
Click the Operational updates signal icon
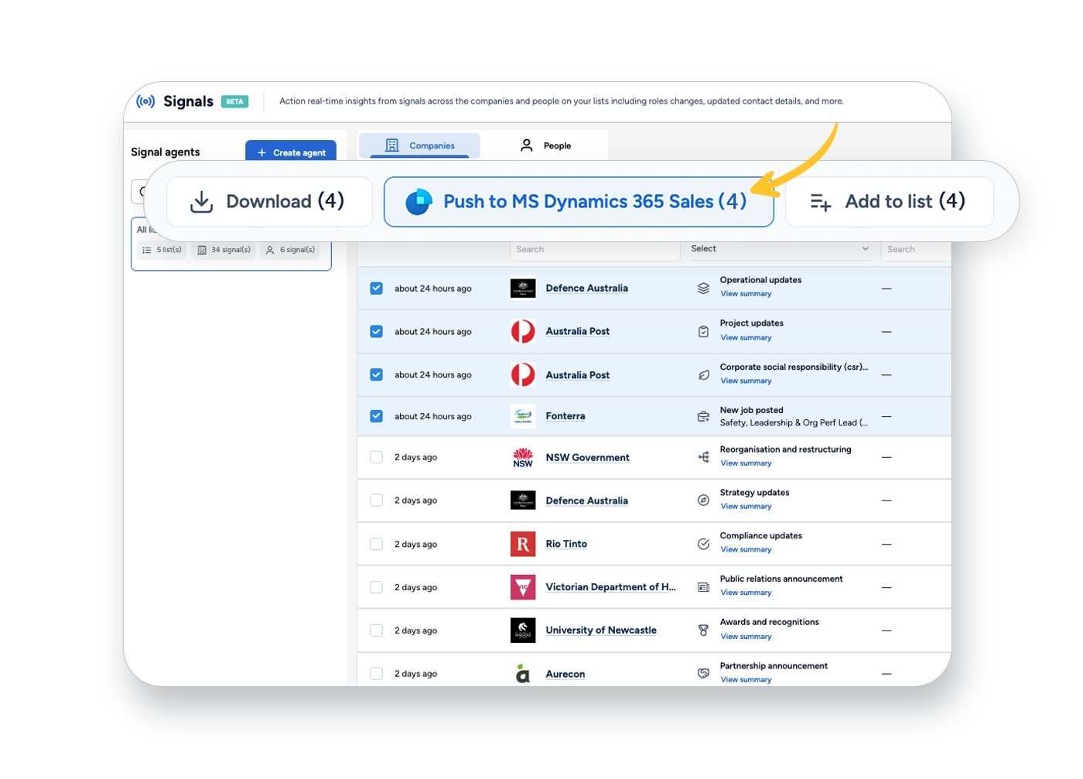point(703,288)
